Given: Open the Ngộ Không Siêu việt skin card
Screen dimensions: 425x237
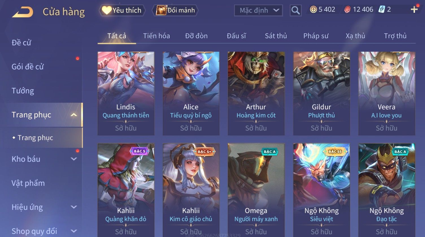Looking at the screenshot, I should pos(322,190).
